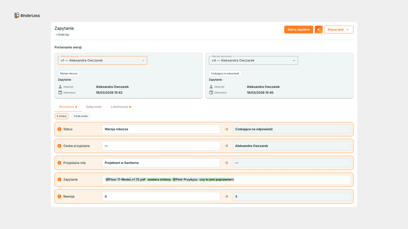The height and width of the screenshot is (229, 408).
Task: Click the + Dodaj tag button
Action: click(x=63, y=35)
